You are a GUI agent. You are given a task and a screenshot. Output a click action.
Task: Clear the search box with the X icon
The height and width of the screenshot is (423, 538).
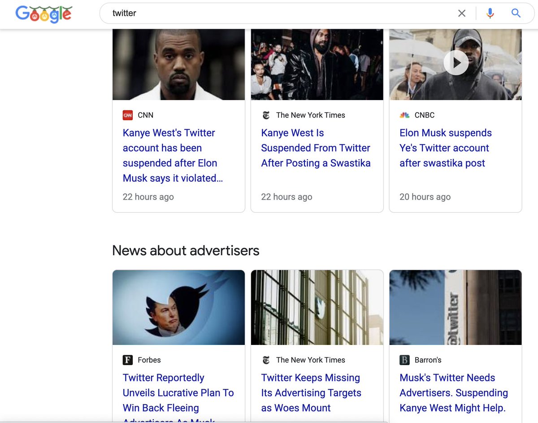tap(462, 13)
